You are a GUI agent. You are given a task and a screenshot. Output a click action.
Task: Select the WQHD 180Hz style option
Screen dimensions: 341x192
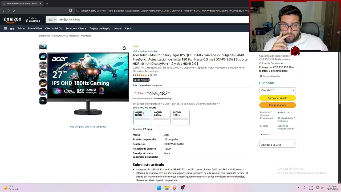pos(142,118)
